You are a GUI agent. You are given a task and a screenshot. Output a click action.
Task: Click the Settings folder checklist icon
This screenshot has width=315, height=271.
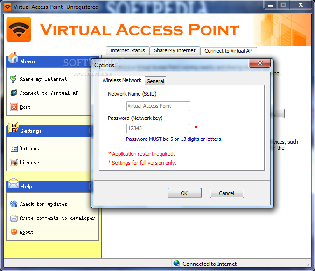pos(13,128)
